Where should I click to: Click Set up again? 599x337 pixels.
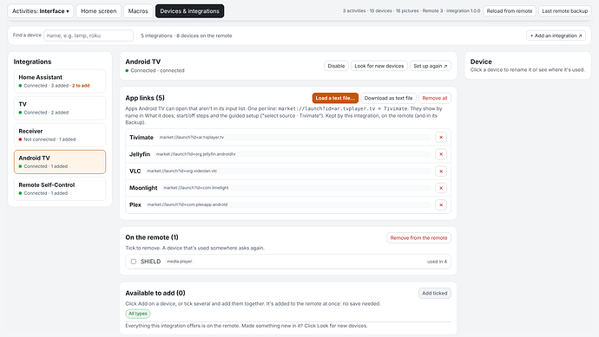click(x=430, y=66)
